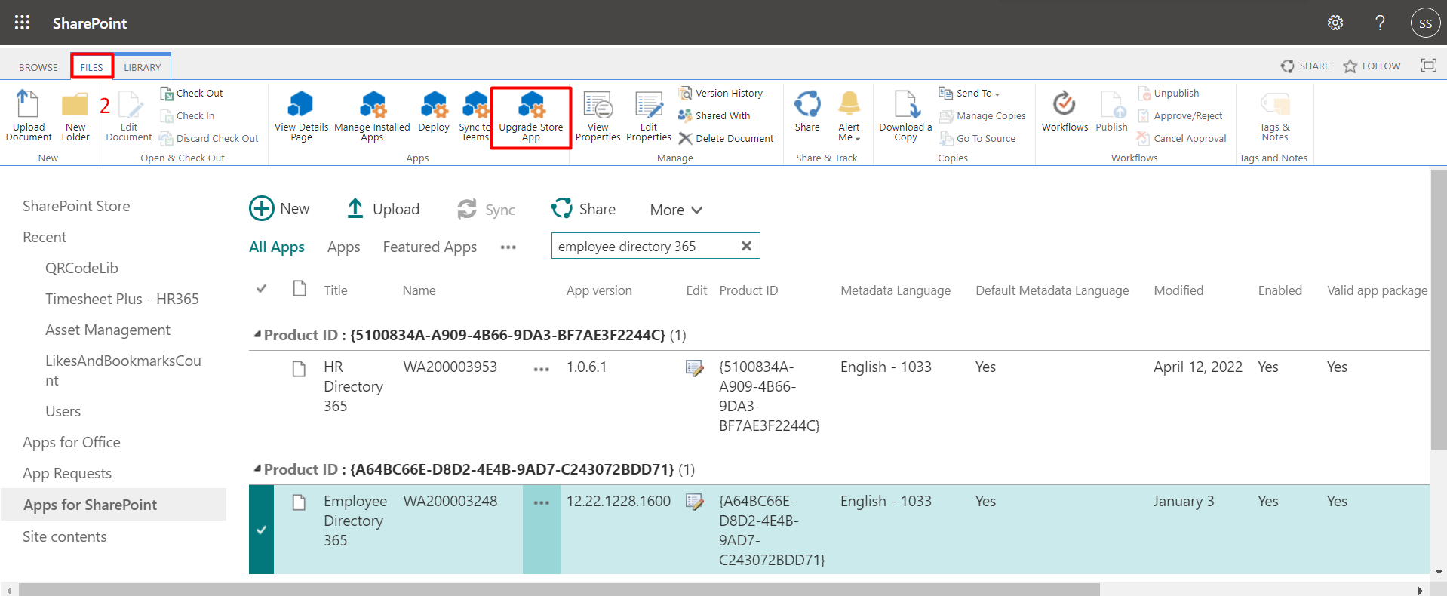
Task: Clear the search box with X
Action: coord(746,246)
